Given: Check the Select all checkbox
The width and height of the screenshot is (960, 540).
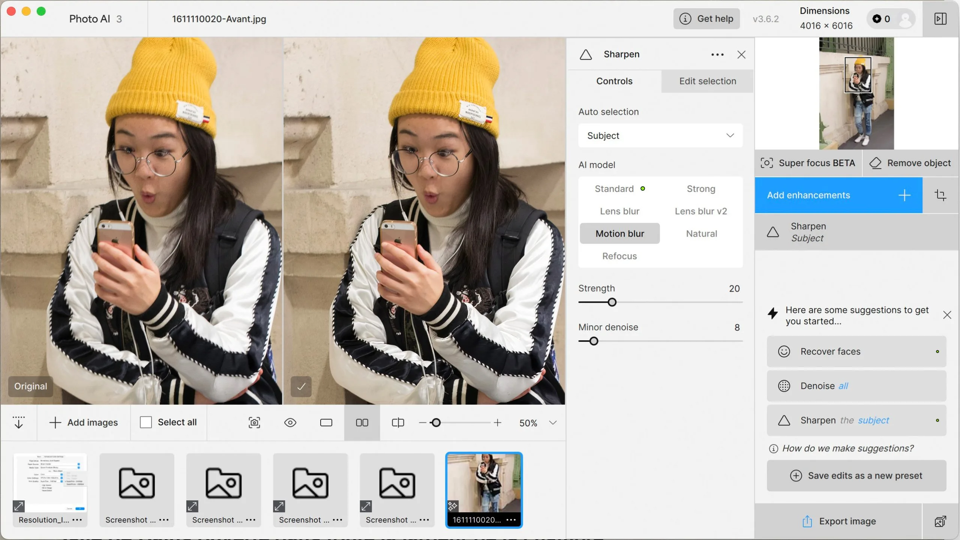Looking at the screenshot, I should coord(145,422).
